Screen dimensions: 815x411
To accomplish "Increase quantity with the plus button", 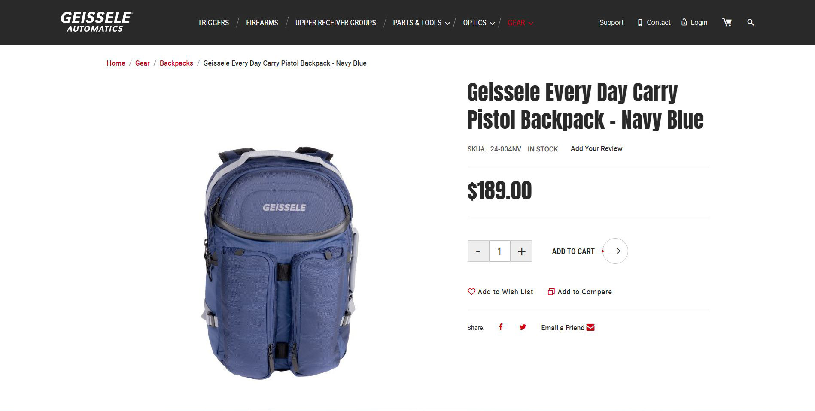I will (x=521, y=251).
